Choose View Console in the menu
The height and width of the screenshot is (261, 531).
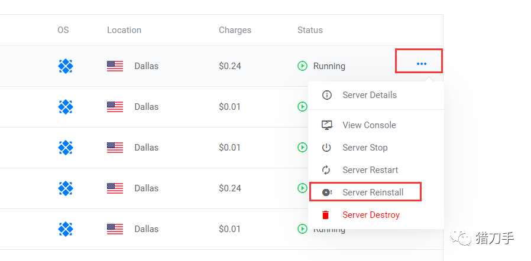(369, 125)
